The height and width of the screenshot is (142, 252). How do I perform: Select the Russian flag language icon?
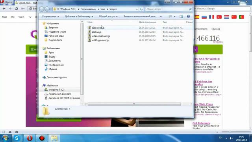point(204,17)
